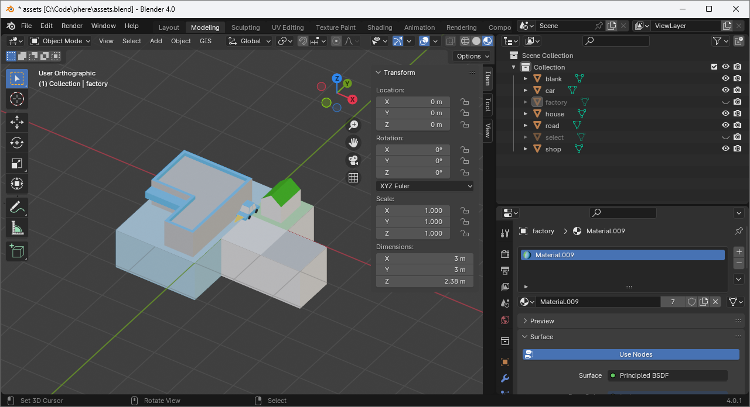Disable road in renders camera icon
The height and width of the screenshot is (407, 750).
(x=738, y=126)
